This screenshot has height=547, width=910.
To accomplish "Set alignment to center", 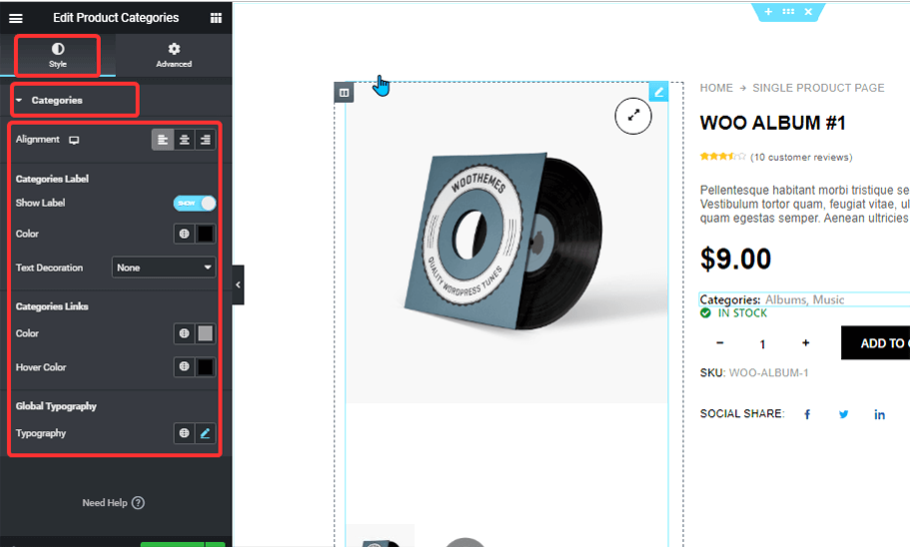I will 184,140.
